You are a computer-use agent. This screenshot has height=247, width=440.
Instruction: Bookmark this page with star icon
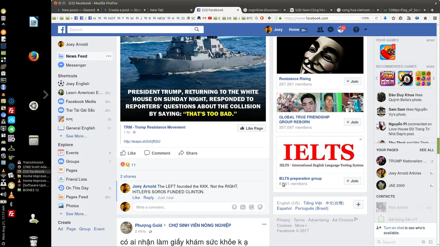tap(393, 18)
